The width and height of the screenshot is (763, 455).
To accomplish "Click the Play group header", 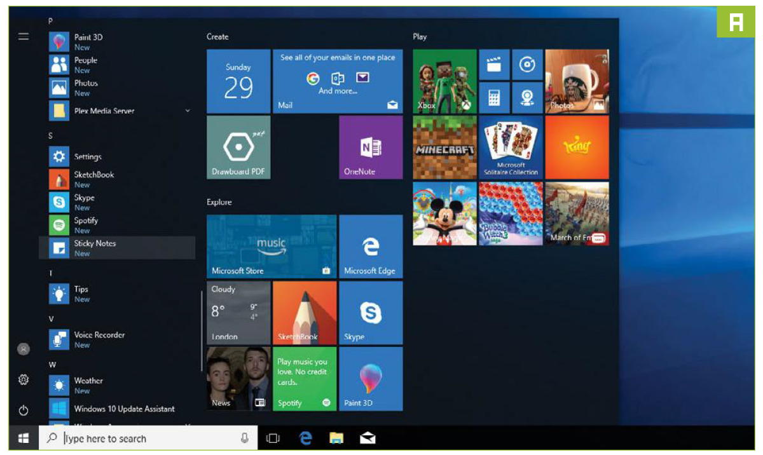I will coord(420,37).
